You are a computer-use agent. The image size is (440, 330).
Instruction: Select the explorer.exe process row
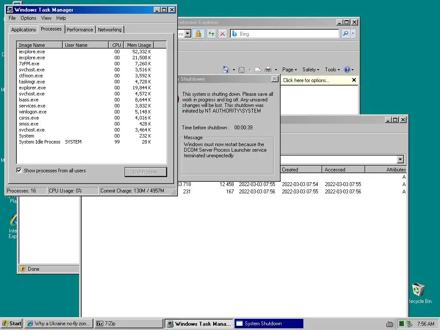92,88
